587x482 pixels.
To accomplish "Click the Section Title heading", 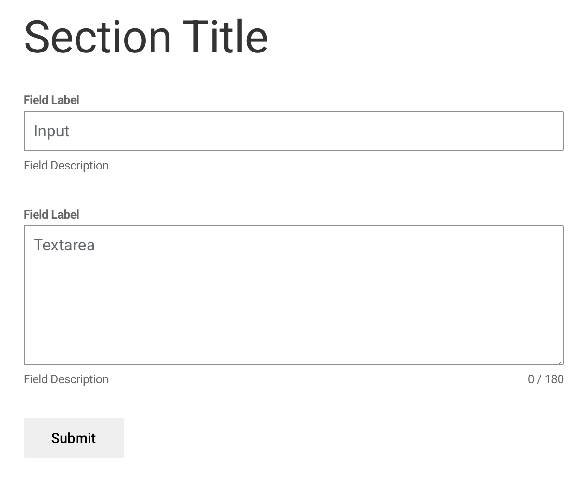I will 146,36.
